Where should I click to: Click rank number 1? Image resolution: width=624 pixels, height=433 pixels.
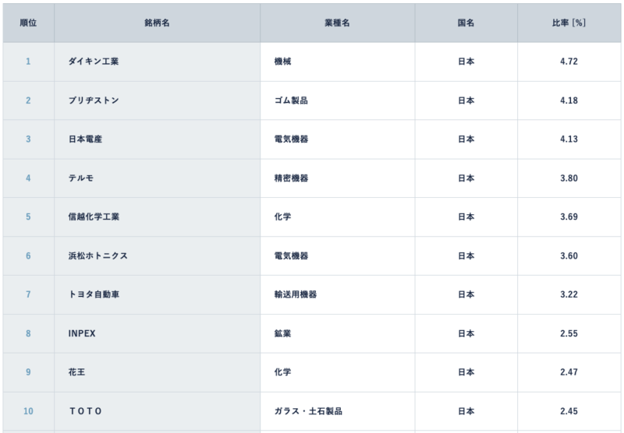[28, 62]
